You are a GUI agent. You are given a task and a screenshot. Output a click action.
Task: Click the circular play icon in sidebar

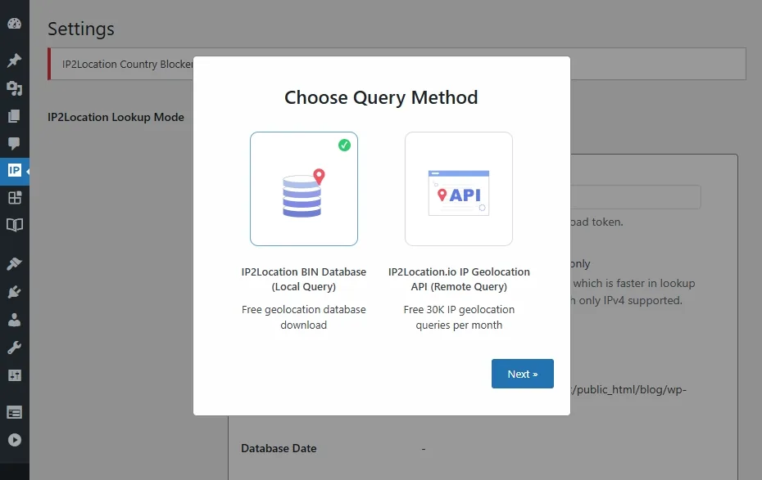pos(15,440)
